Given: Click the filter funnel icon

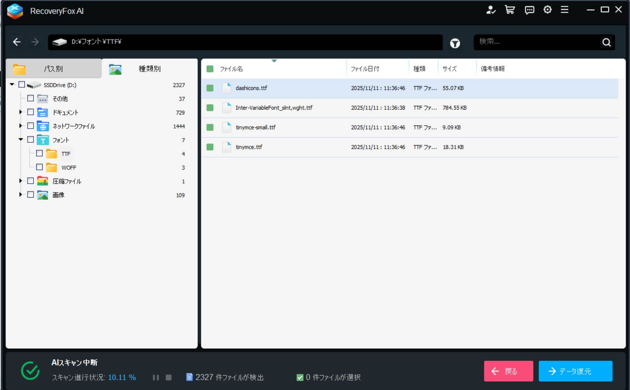Looking at the screenshot, I should coord(455,43).
